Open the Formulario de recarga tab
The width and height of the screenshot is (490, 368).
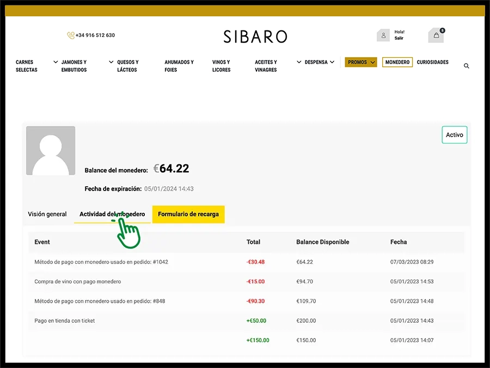pos(188,214)
